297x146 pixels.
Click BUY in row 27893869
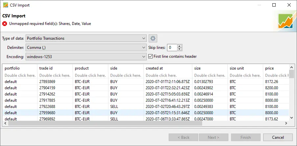114,82
